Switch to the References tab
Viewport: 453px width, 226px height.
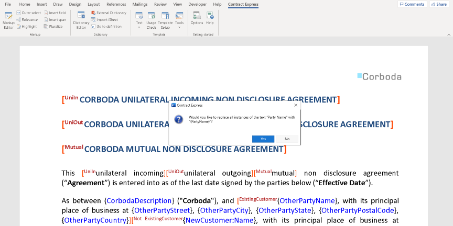tap(116, 4)
